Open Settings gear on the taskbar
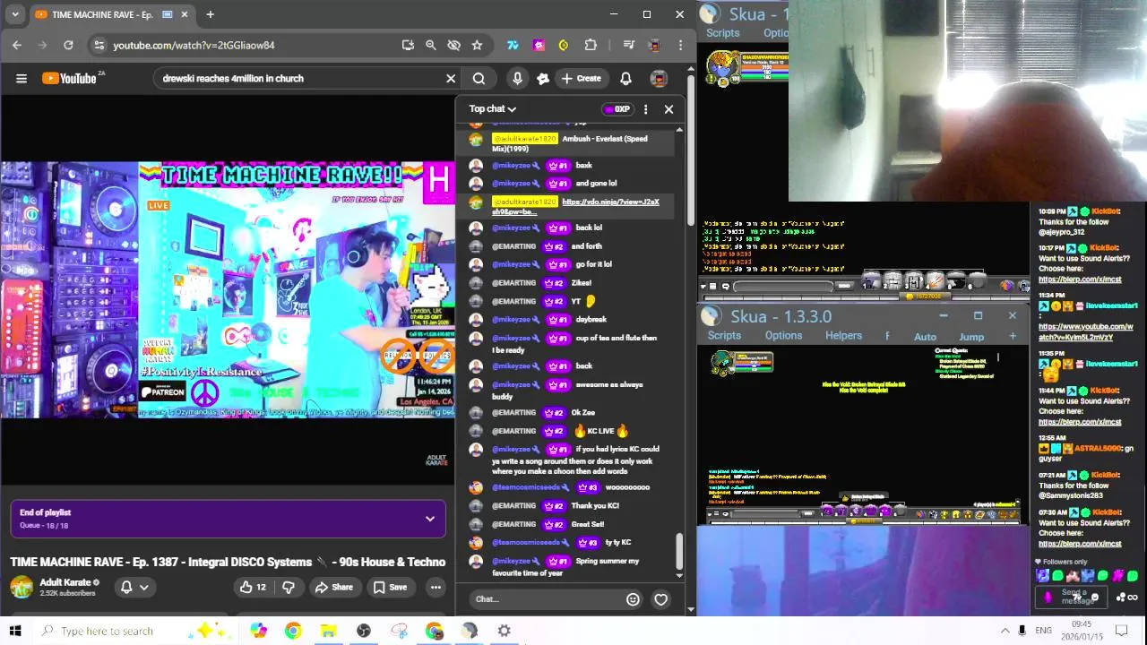Screen dimensions: 1147x645 pos(505,631)
